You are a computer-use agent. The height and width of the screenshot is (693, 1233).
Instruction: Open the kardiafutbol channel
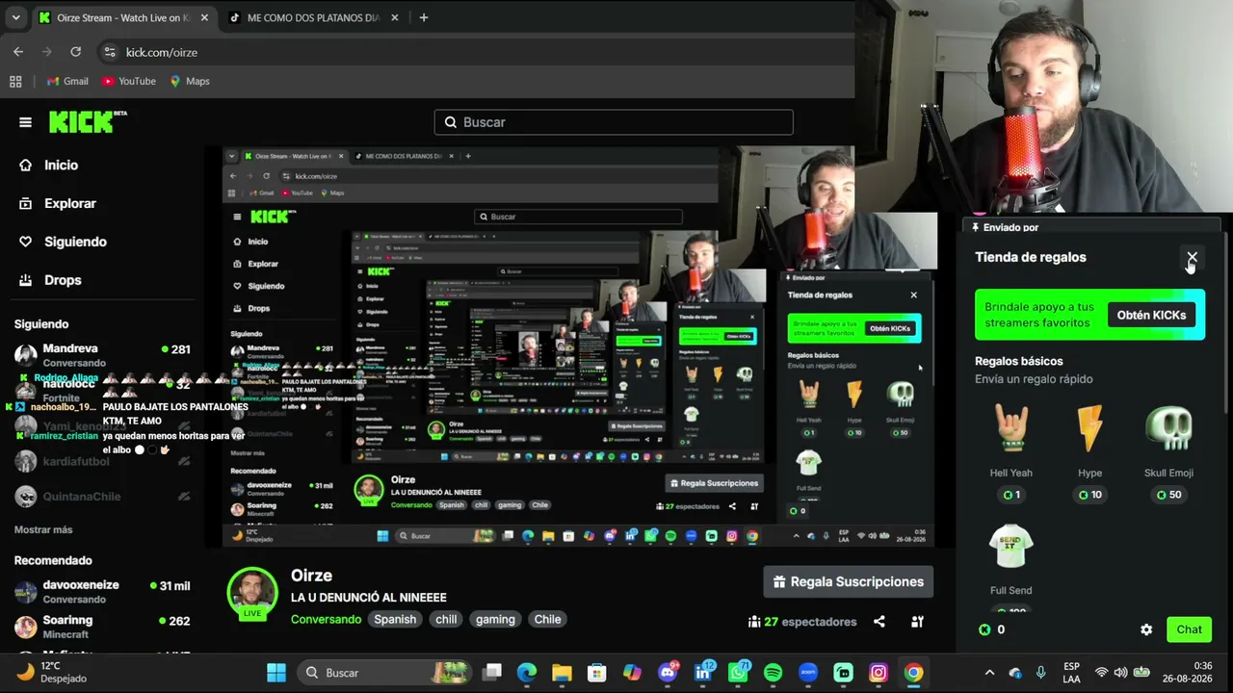[x=103, y=462]
